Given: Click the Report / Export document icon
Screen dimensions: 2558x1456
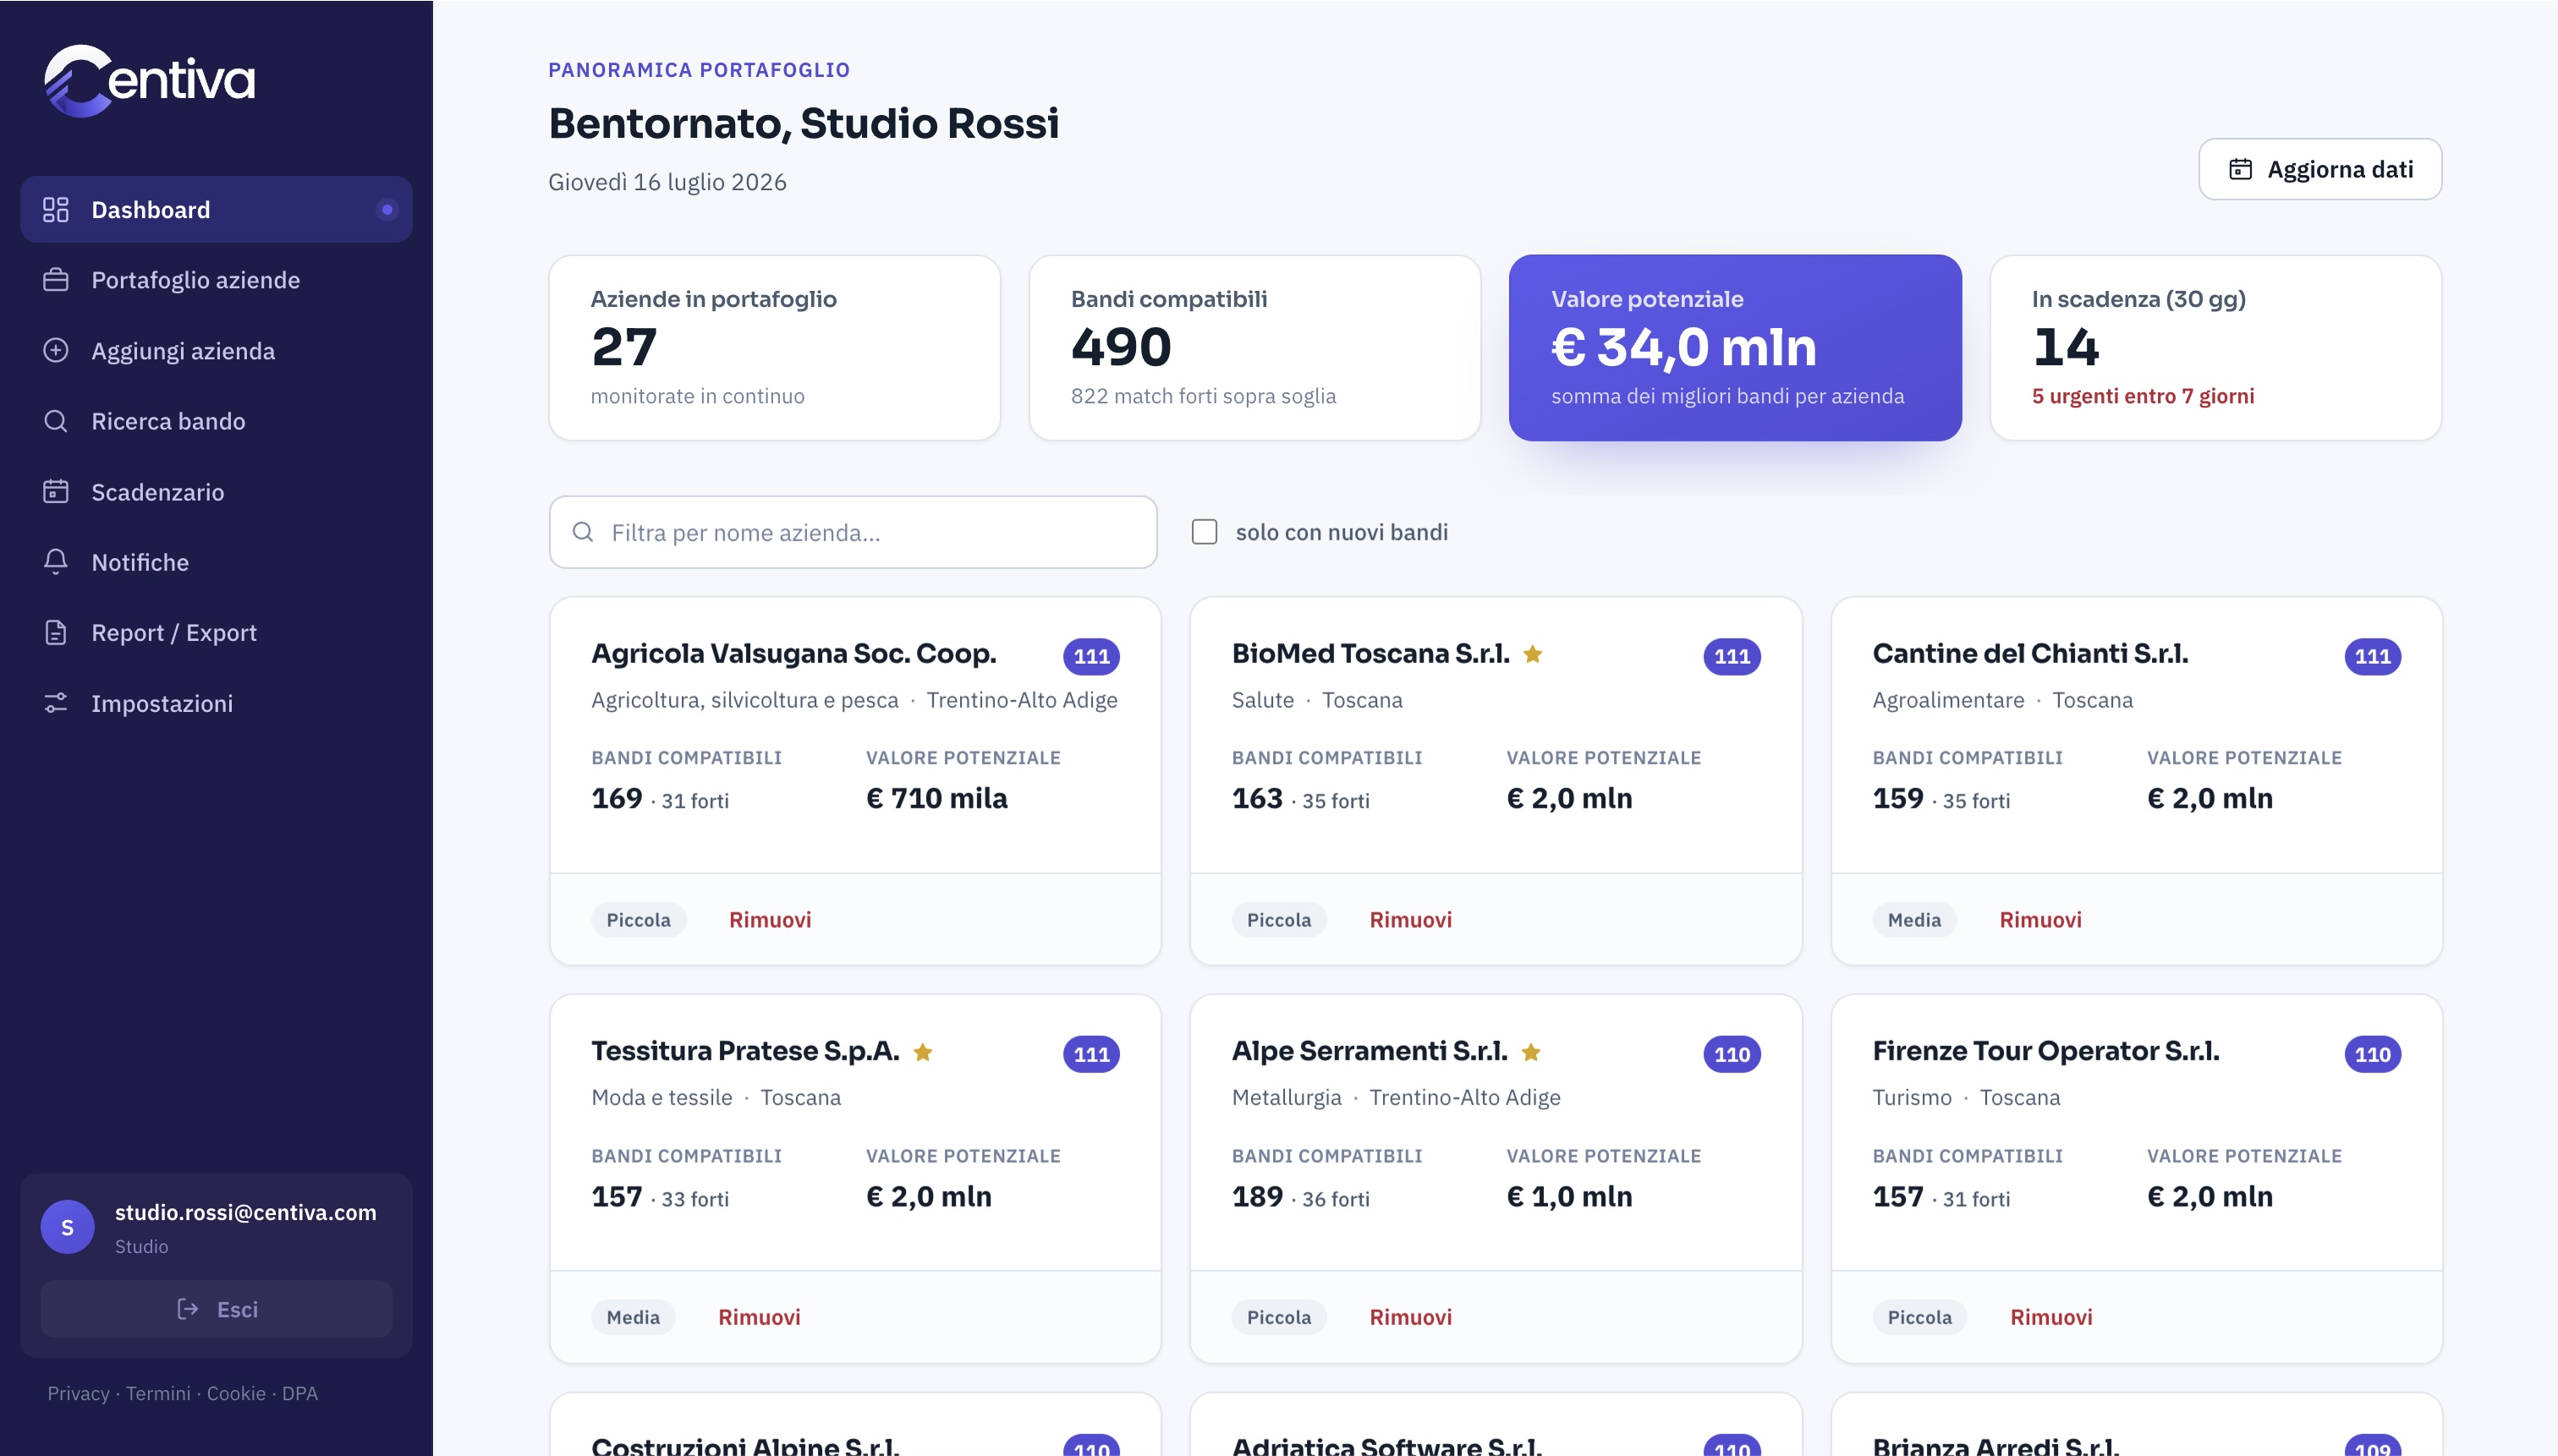Looking at the screenshot, I should [x=56, y=632].
